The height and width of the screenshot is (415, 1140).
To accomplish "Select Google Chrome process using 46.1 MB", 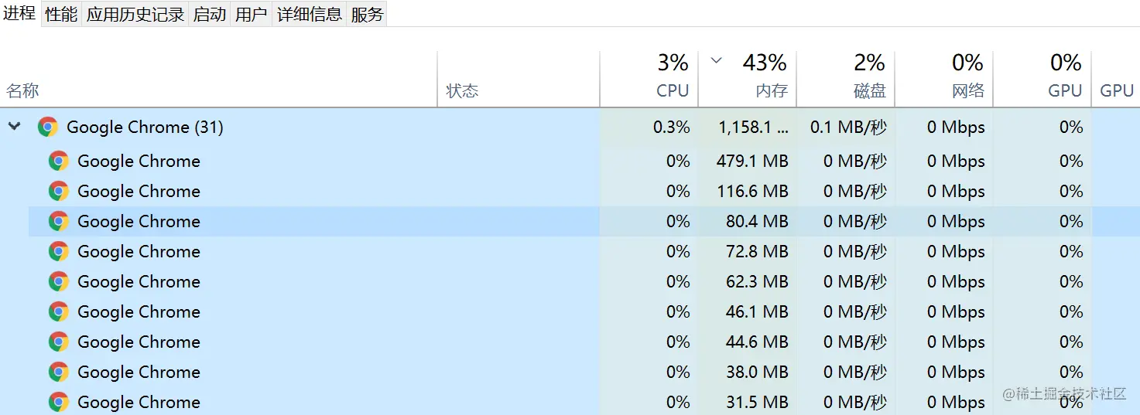I will [139, 311].
